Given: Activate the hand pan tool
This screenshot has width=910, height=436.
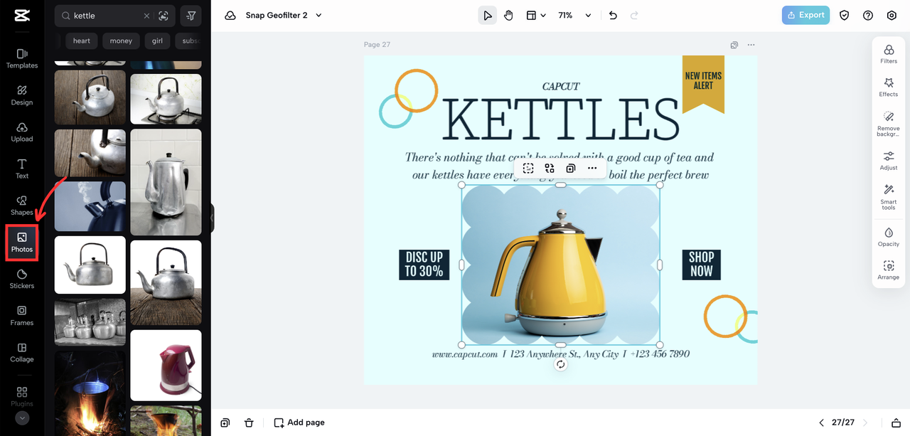Looking at the screenshot, I should 509,15.
